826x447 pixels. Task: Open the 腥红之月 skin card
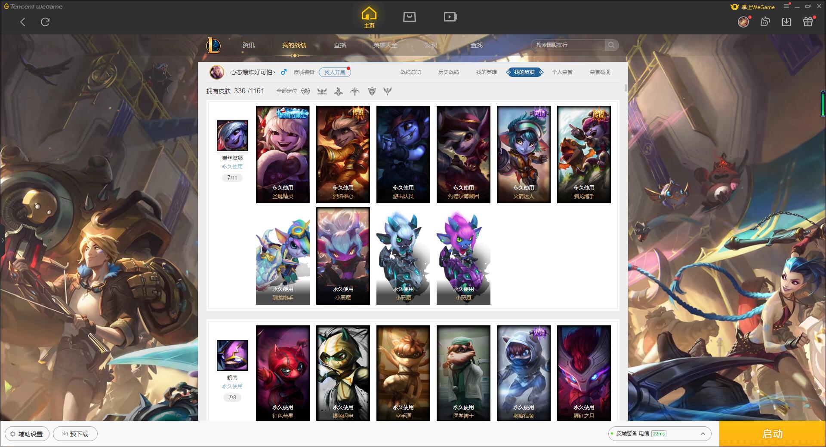(584, 373)
